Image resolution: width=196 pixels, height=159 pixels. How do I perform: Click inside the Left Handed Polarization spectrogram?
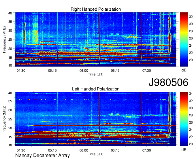[96, 119]
